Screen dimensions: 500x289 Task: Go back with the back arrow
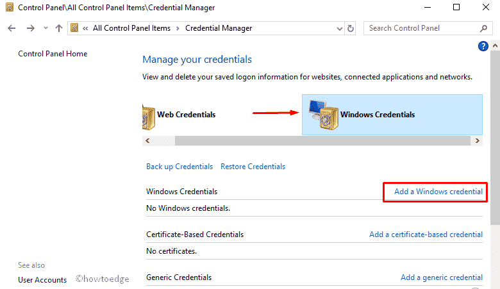12,28
